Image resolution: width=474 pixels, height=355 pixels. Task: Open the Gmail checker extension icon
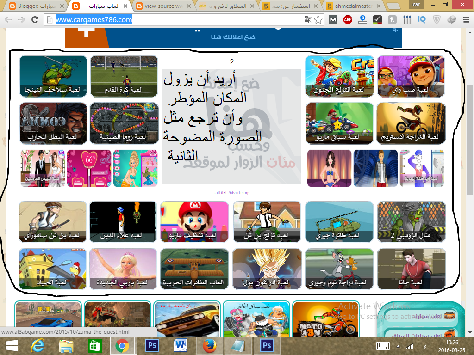click(333, 20)
